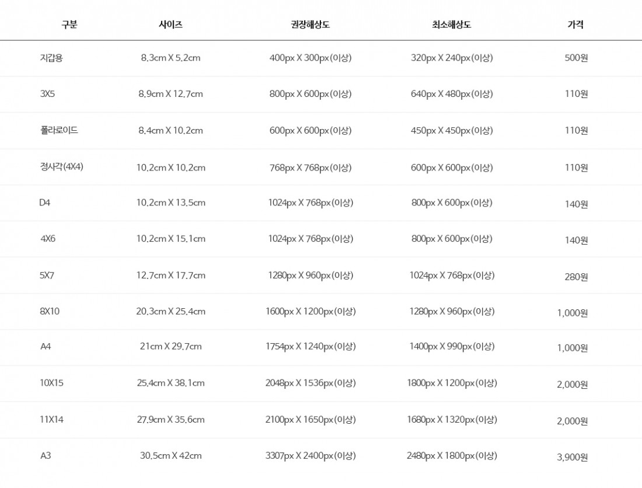Click the 3,900원 price cell
Screen dimensions: 642x488
572,457
